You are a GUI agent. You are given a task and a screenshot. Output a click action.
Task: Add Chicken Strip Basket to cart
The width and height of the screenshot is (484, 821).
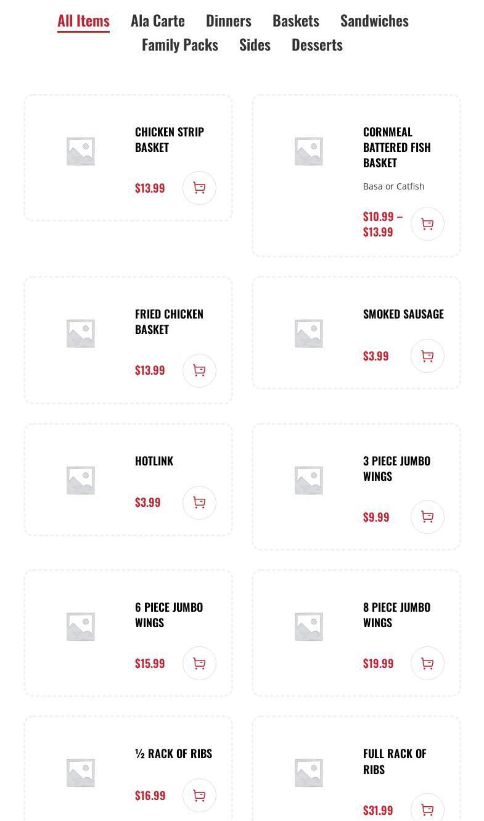[x=199, y=188]
